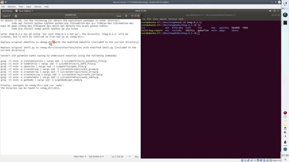This screenshot has width=289, height=162.
Task: Click the first hard disk indicator in VirtualBox status bar
Action: point(242,160)
